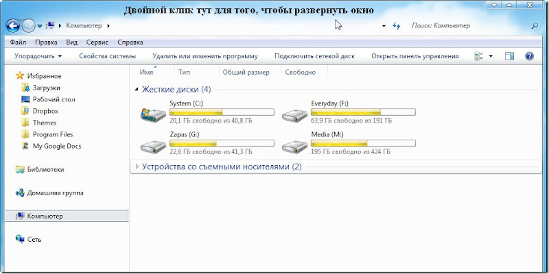549x274 pixels.
Task: Click the Рабочий стол desktop icon
Action: tap(25, 99)
